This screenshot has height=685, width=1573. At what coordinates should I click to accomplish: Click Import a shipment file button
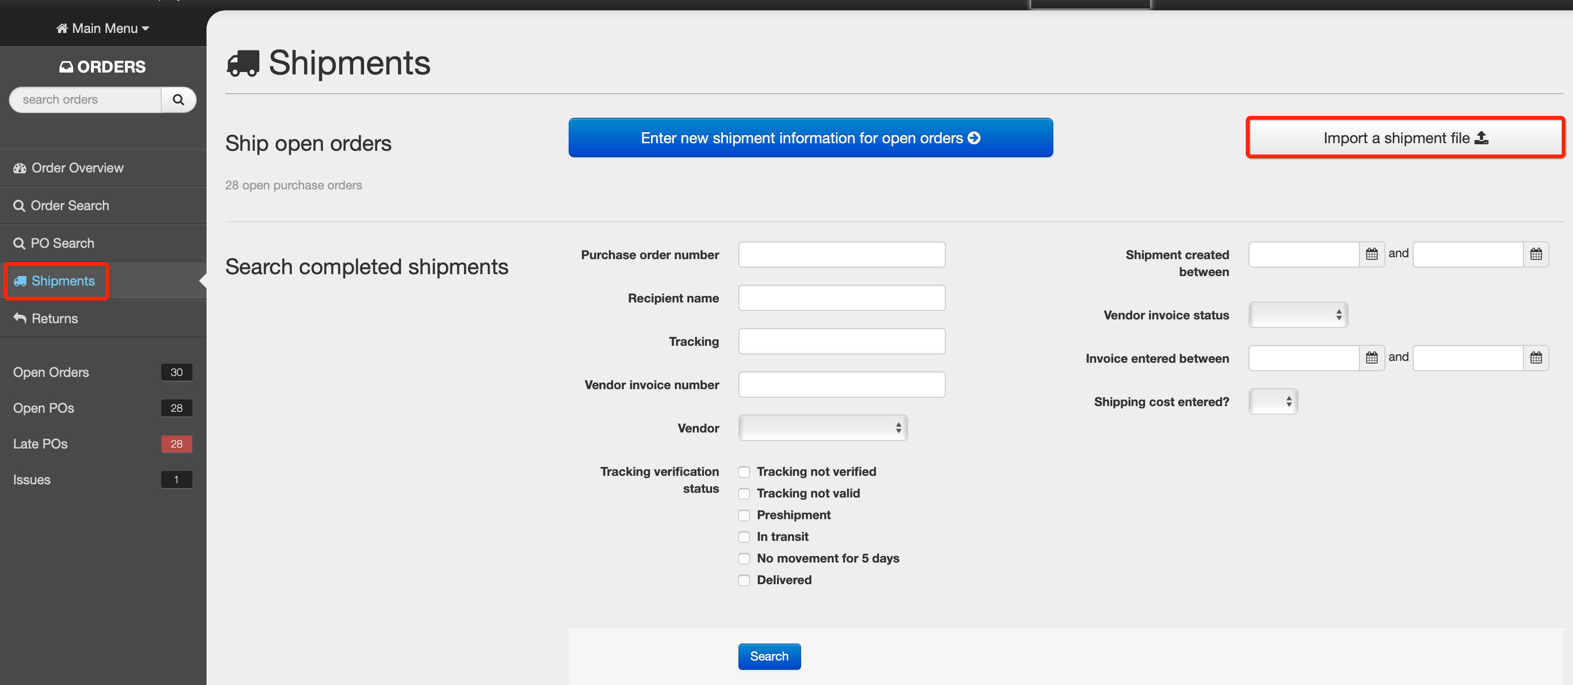[x=1405, y=138]
